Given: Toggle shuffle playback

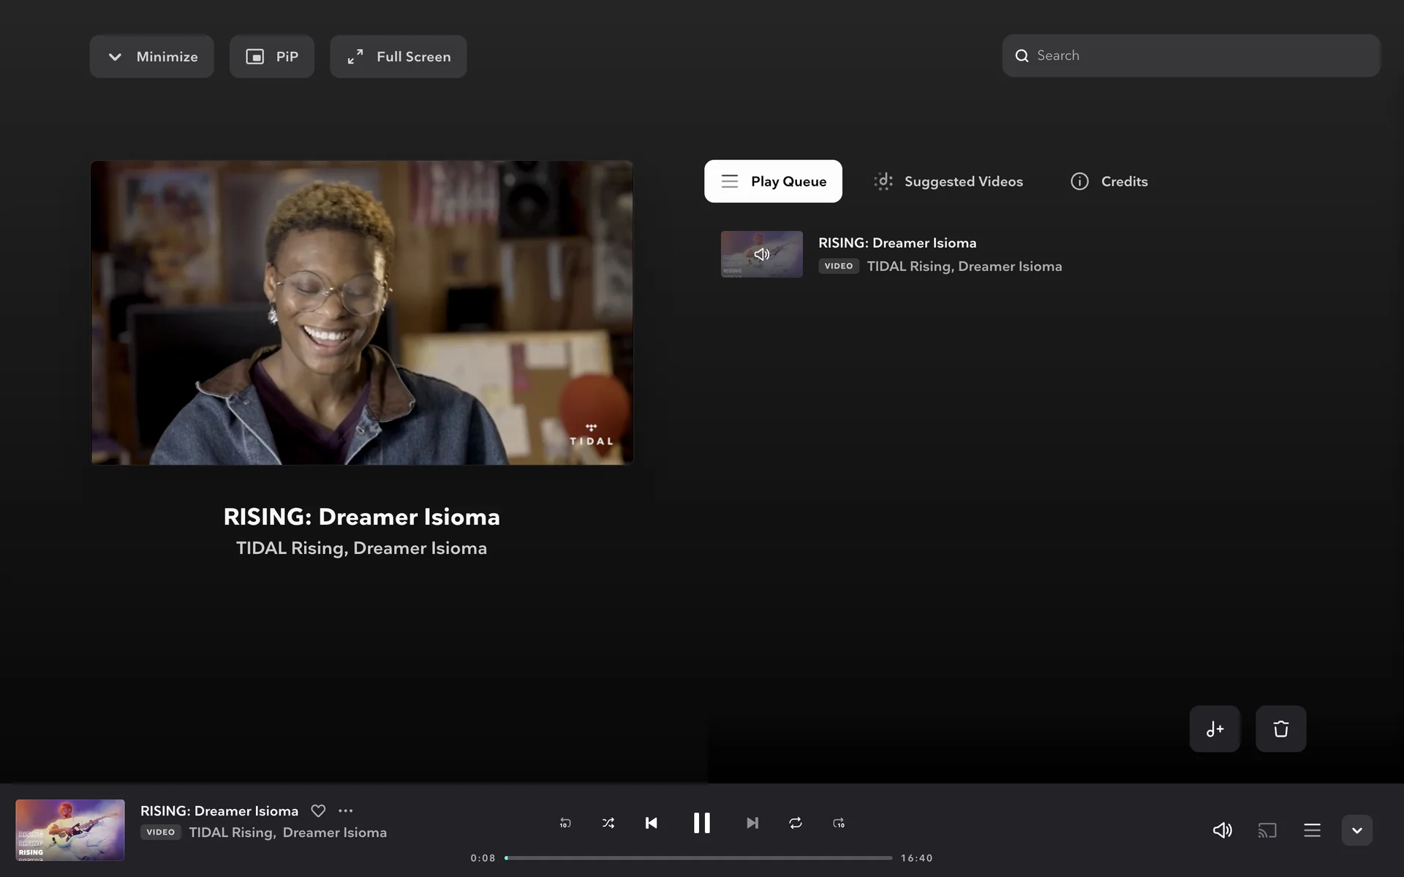Looking at the screenshot, I should pos(608,823).
